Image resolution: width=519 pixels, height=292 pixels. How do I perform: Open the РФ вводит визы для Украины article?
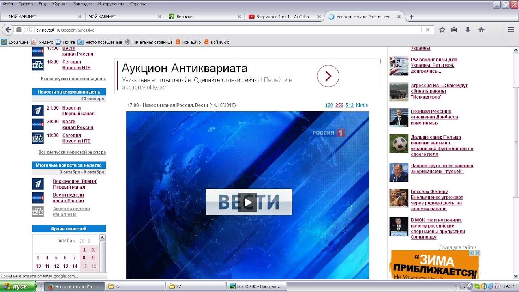click(x=434, y=65)
